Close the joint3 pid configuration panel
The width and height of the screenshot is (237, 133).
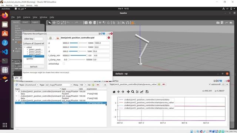[x=109, y=38]
